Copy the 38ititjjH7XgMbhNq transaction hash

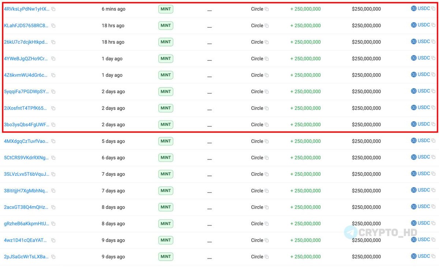53,191
